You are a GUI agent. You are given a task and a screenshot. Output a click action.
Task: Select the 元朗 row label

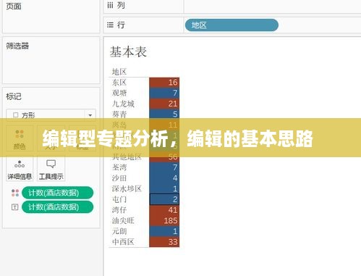coord(119,231)
